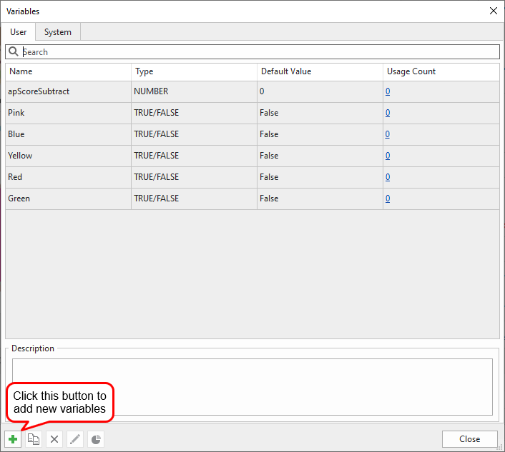Sort by the Name column header
This screenshot has width=505, height=452.
68,71
